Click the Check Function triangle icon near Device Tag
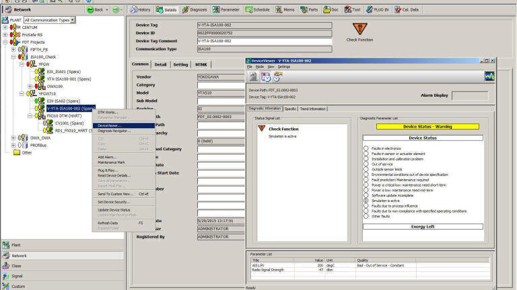517x290 pixels. coord(359,29)
